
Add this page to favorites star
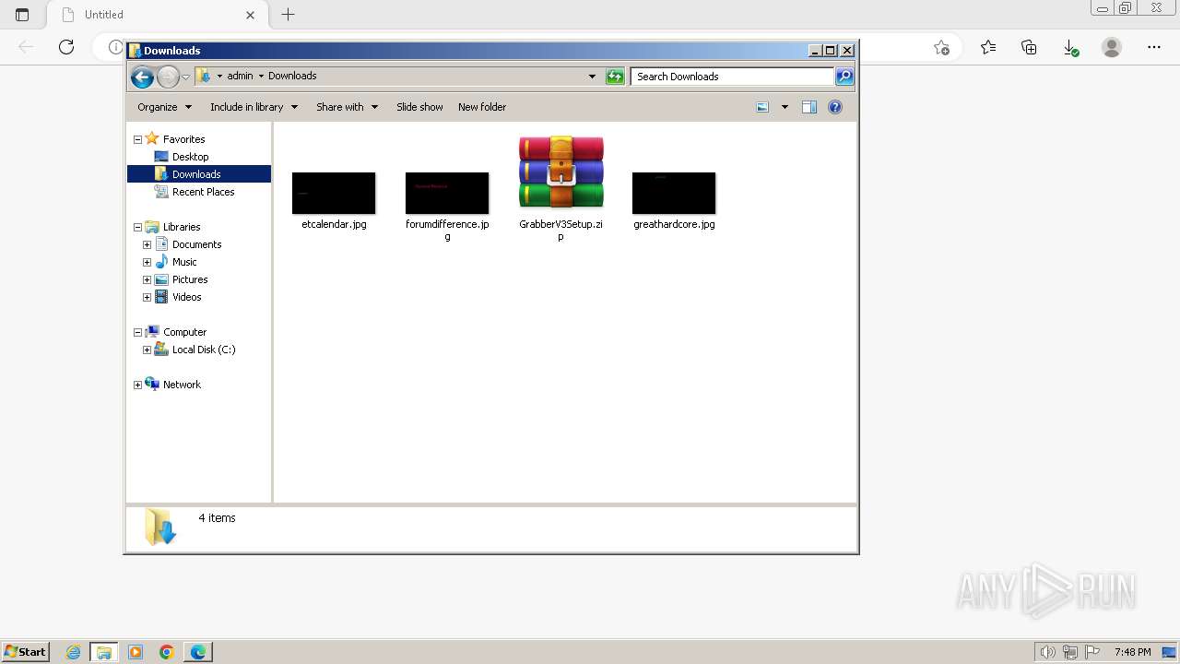tap(941, 47)
